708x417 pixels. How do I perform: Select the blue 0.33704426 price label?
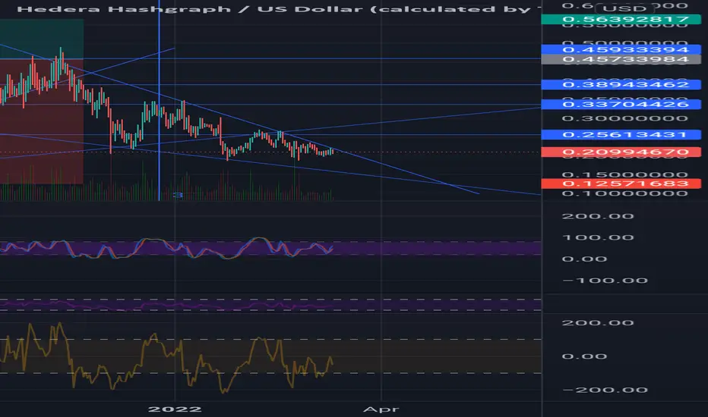621,104
